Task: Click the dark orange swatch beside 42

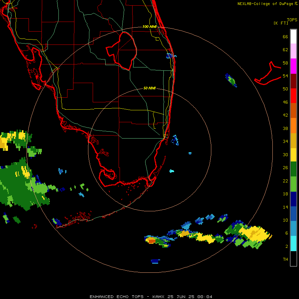Action: [293, 110]
